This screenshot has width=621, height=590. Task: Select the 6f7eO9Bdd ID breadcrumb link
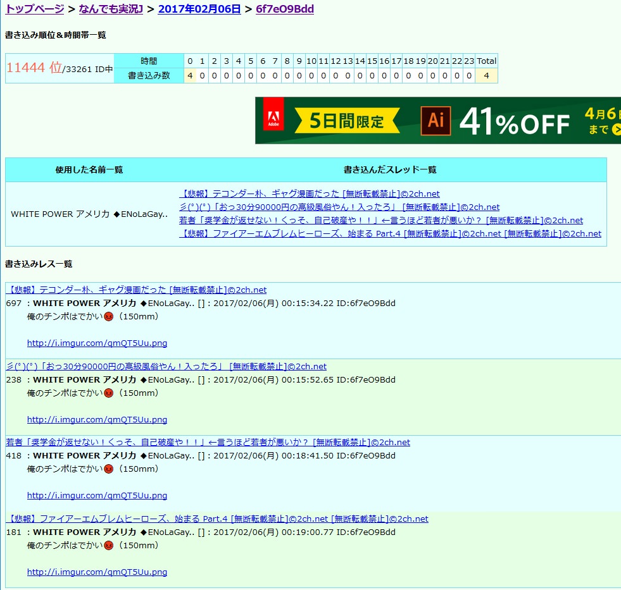[x=284, y=9]
